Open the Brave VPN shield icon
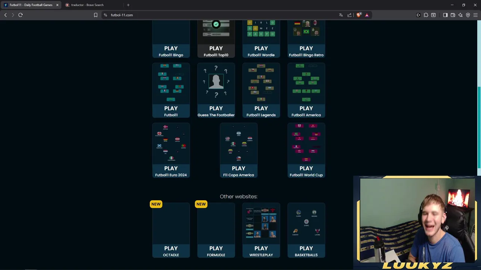This screenshot has height=270, width=481. (468, 15)
